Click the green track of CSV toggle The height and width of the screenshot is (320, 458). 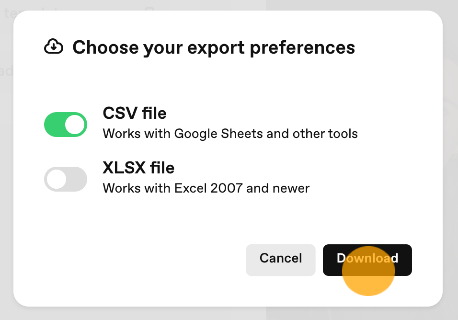[x=54, y=125]
